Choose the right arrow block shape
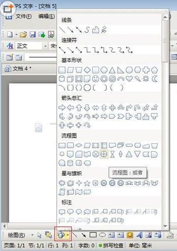 pos(62,108)
